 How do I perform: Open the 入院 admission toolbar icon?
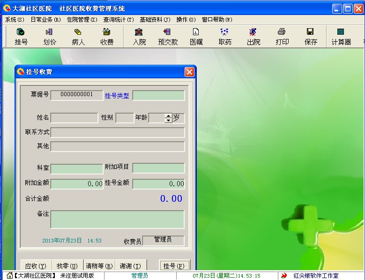(139, 37)
